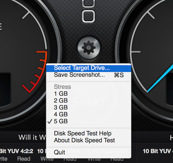
Task: Set stress size to 4 GB
Action: pyautogui.click(x=89, y=114)
